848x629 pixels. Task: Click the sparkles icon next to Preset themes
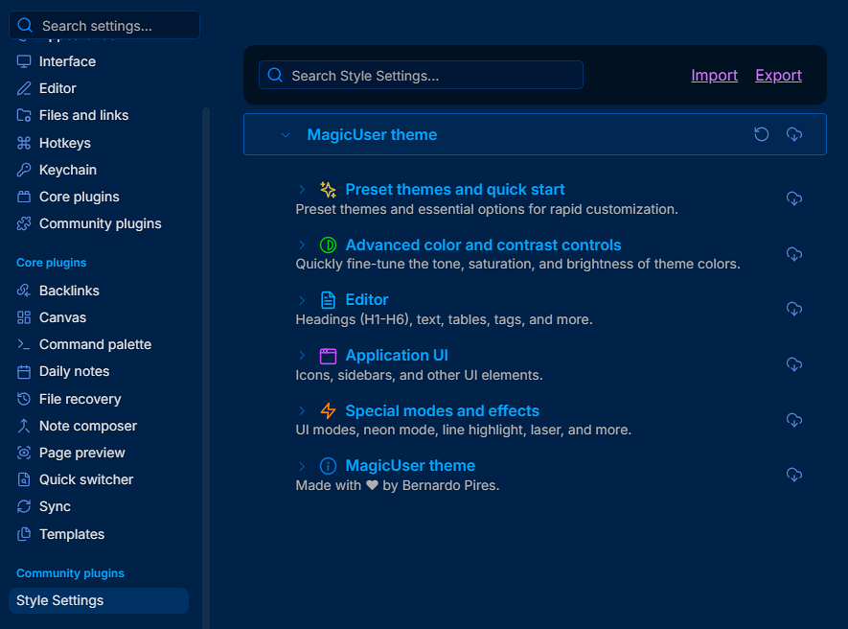coord(328,190)
